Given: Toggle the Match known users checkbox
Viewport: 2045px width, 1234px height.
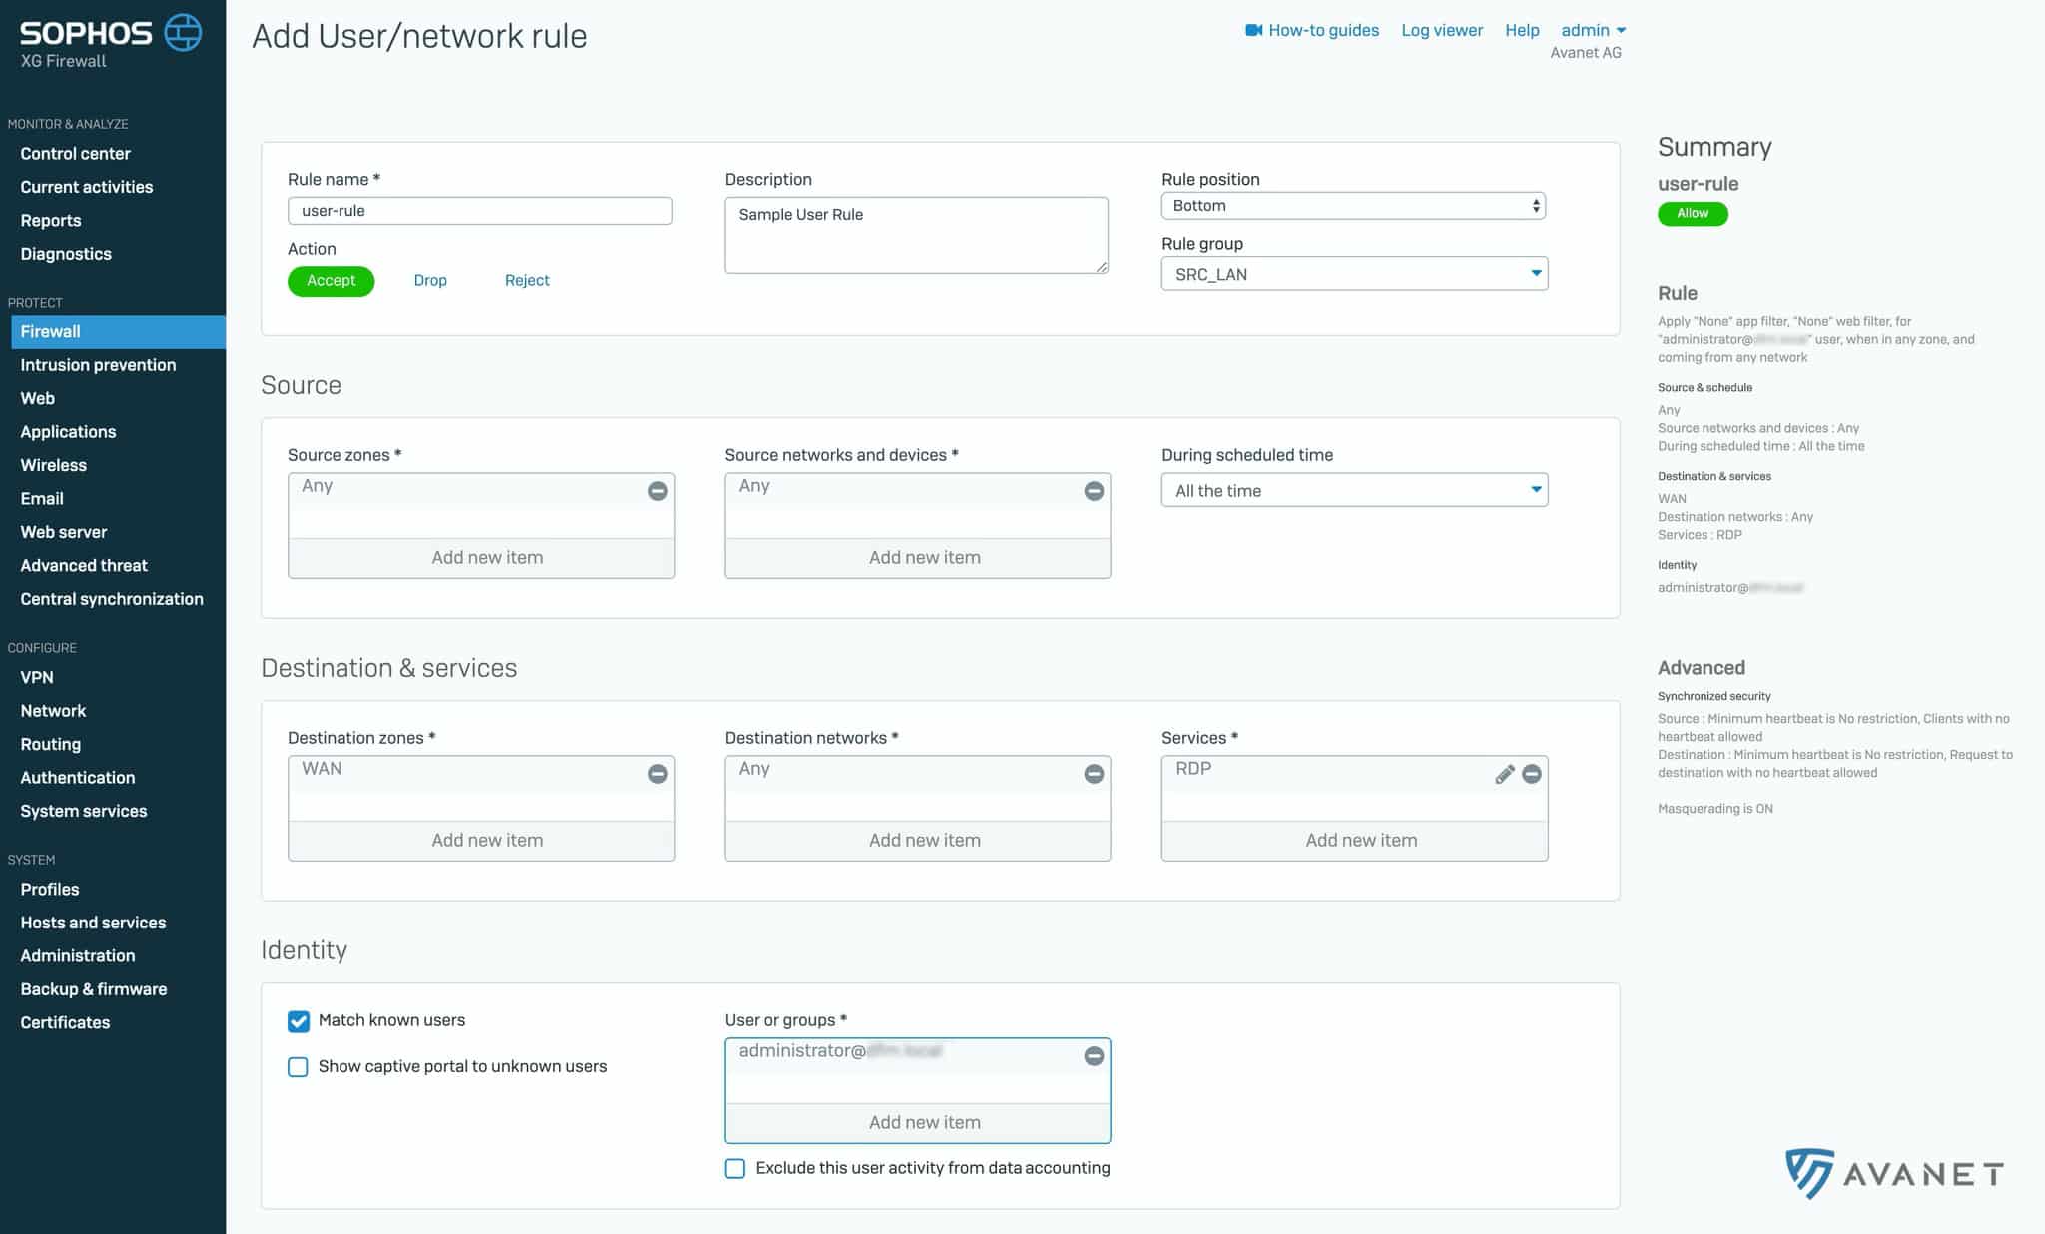Looking at the screenshot, I should point(298,1021).
